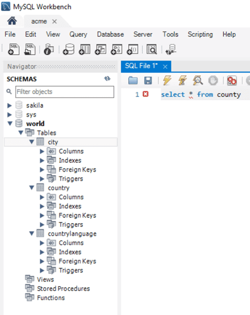Expand the sakila schema
The image size is (250, 315).
[x=9, y=106]
